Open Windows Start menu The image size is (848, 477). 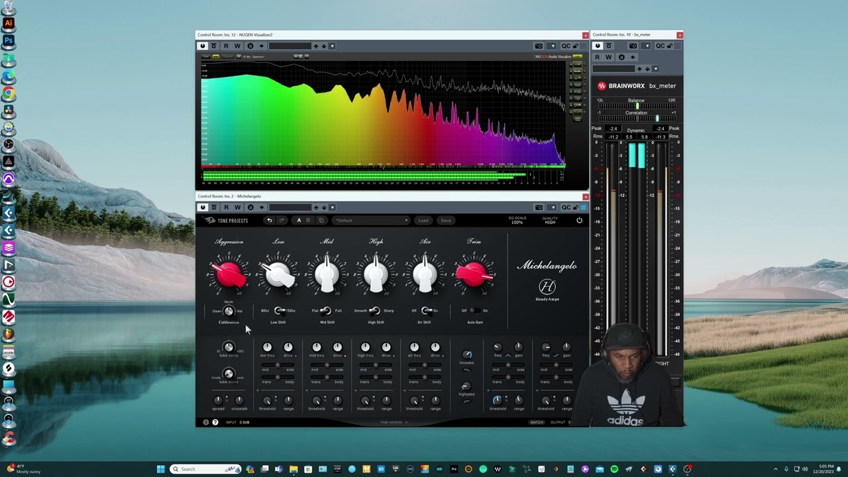[x=160, y=469]
